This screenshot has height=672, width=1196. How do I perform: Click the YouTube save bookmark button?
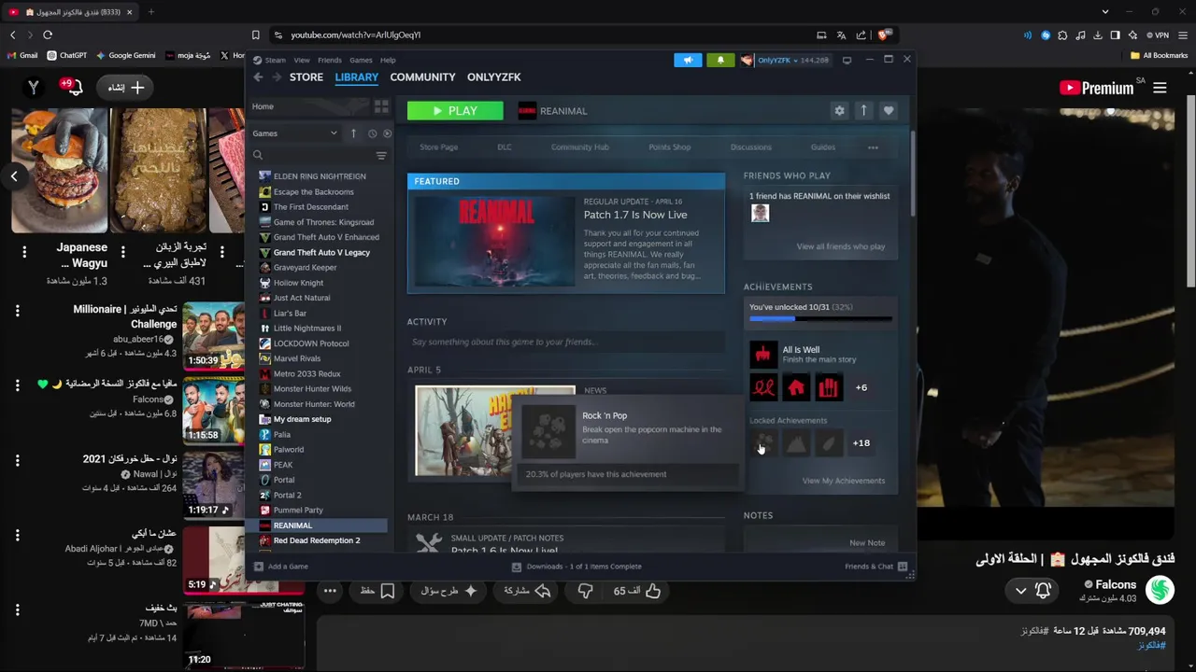coord(377,591)
